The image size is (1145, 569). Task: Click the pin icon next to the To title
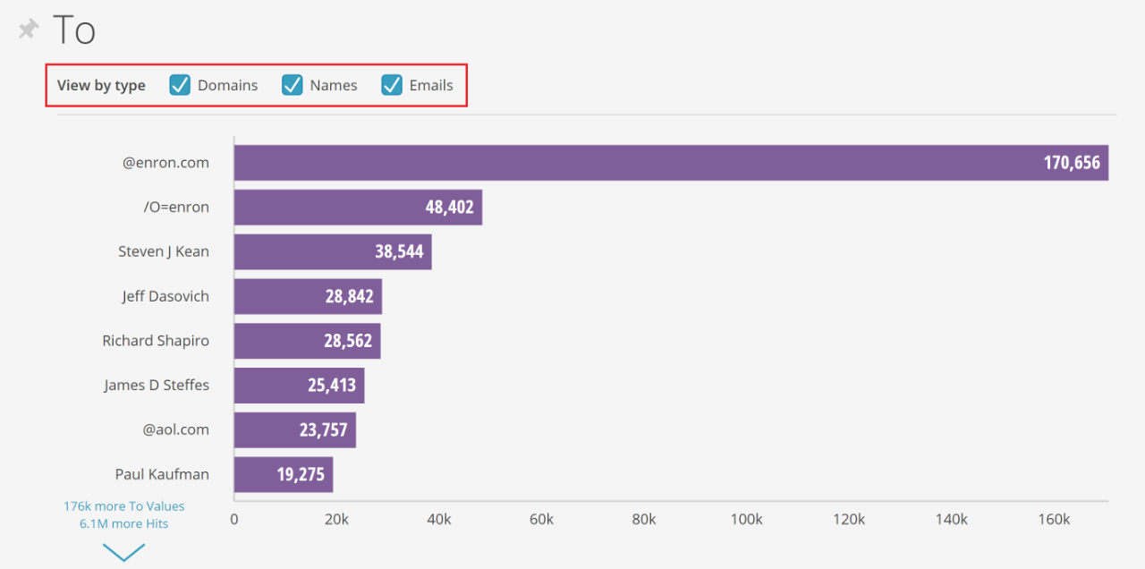27,28
